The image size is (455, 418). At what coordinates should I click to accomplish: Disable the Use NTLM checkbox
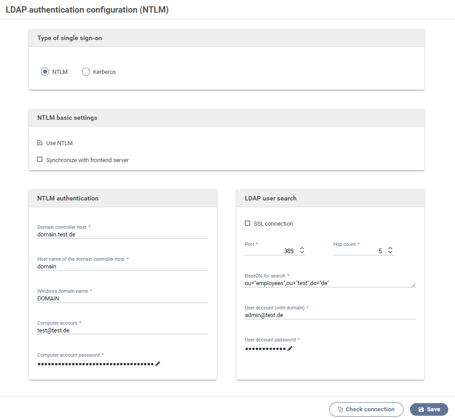[40, 143]
